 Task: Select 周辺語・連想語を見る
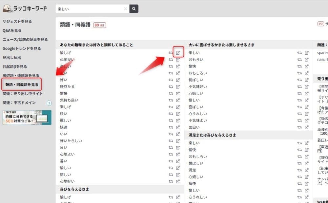21,75
